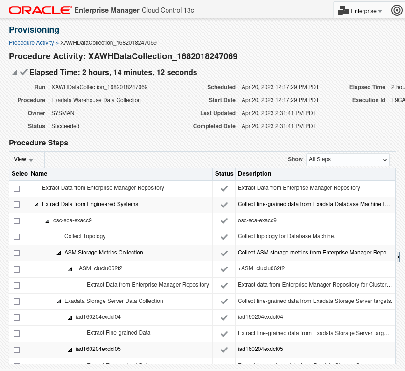Click the Status column header
Screen dimensions: 405x371
point(224,174)
